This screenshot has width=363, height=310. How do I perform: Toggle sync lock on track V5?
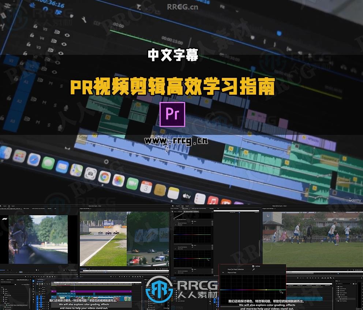[x=57, y=32]
